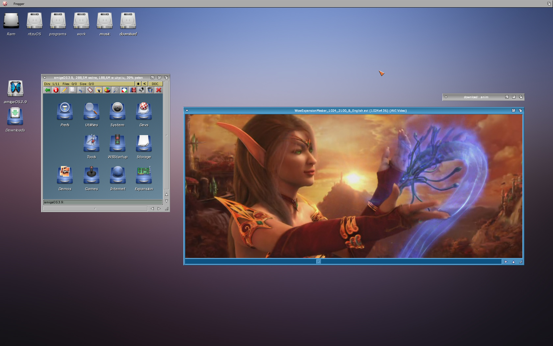
Task: Open the Internet drawer
Action: tap(118, 178)
